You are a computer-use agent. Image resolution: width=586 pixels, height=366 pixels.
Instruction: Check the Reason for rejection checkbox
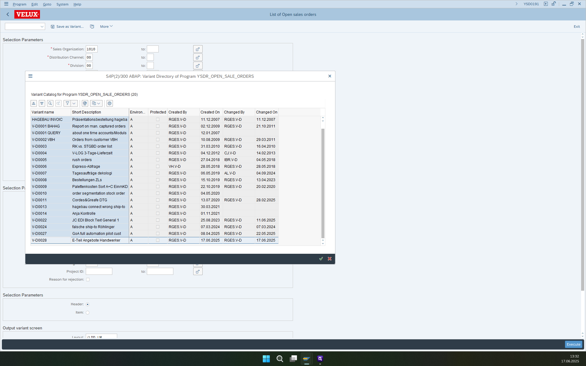pyautogui.click(x=88, y=280)
